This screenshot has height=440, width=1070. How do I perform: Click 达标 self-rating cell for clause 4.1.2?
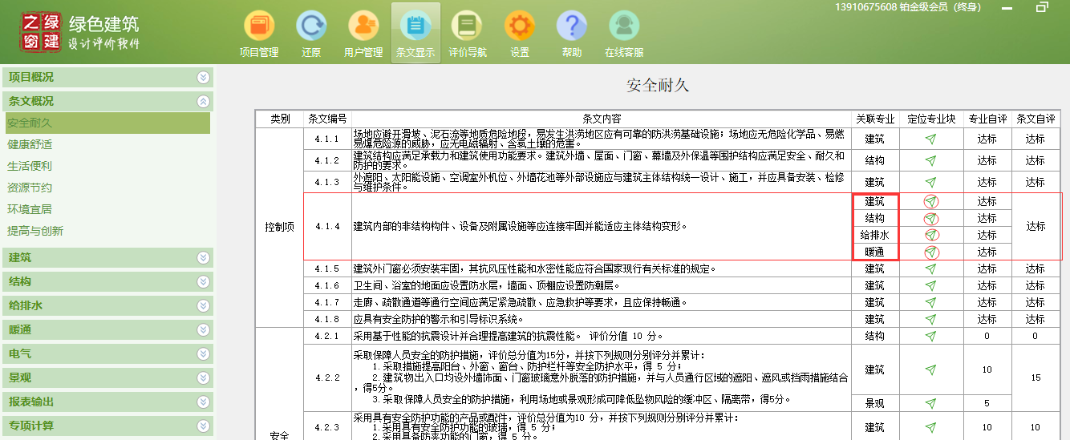(x=987, y=160)
